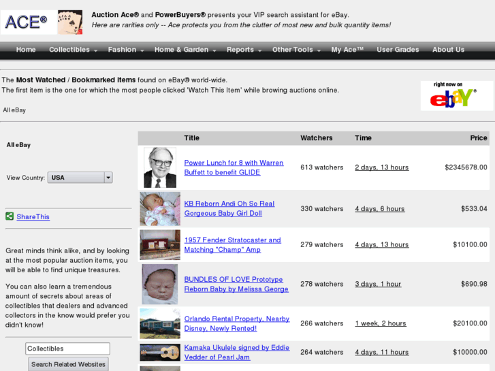495x371 pixels.
Task: Click the 1 week, 2 hours time link
Action: 381,323
